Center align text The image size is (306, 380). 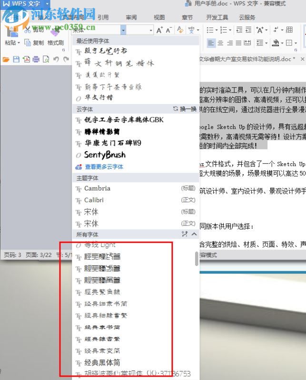[220, 43]
